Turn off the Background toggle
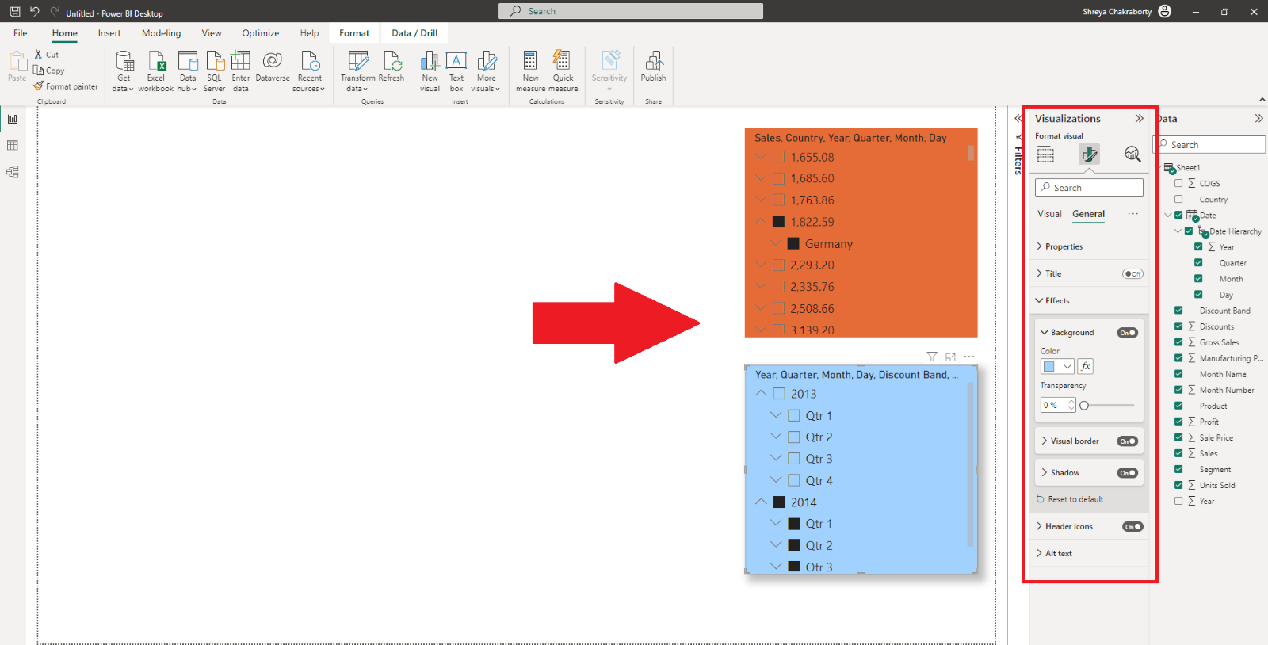The image size is (1268, 645). click(1127, 333)
